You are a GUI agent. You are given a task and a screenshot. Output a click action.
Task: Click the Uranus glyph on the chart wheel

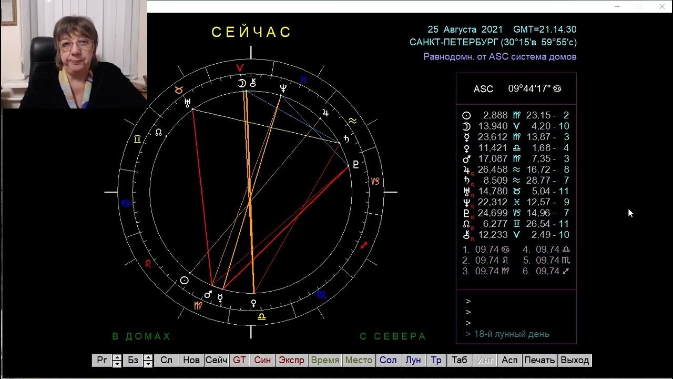pyautogui.click(x=187, y=103)
